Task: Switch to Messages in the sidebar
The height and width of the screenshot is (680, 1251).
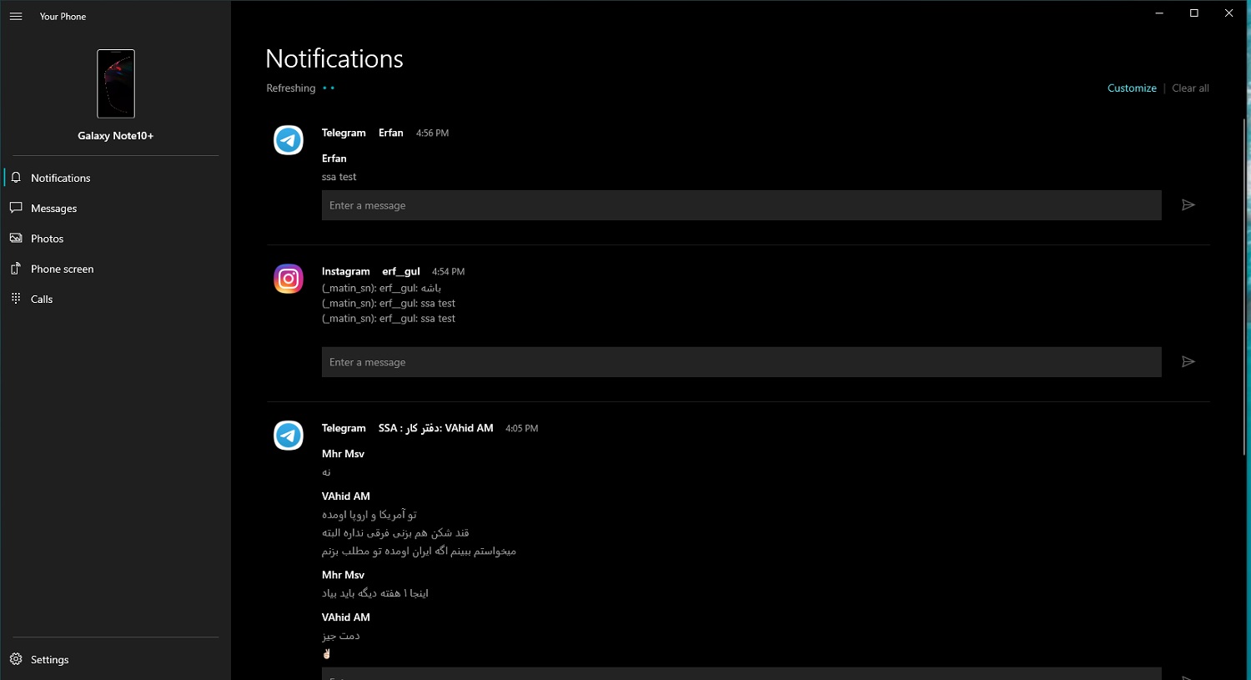Action: (115, 208)
